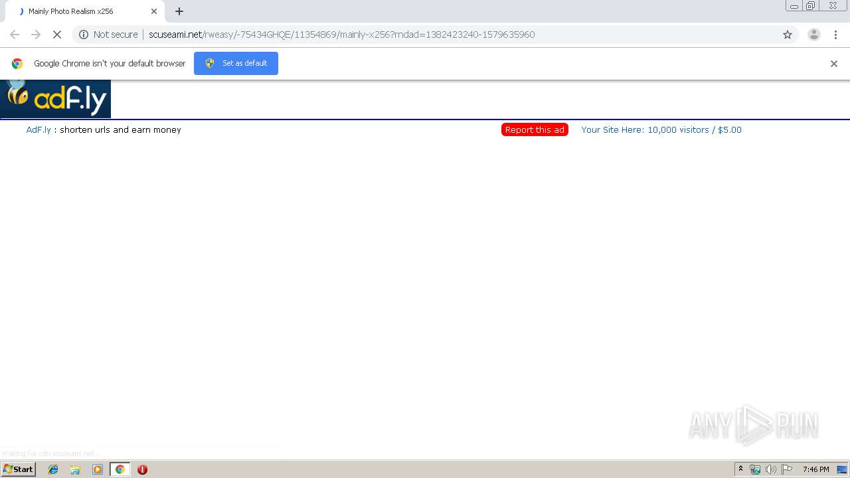
Task: Open Windows Media Player from taskbar
Action: 98,469
